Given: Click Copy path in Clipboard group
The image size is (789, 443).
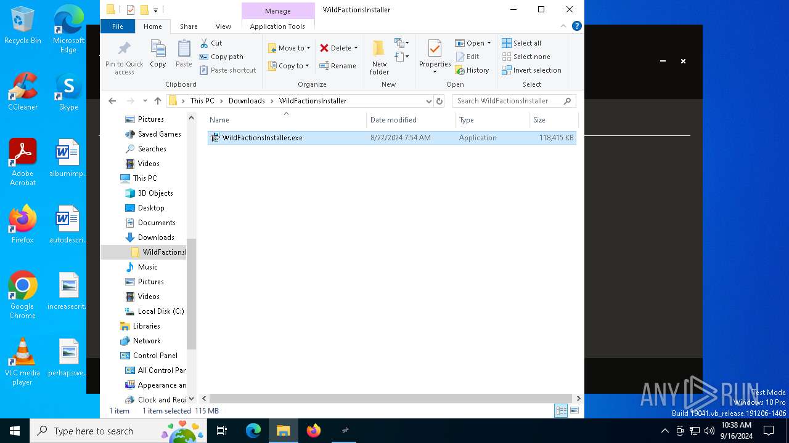Looking at the screenshot, I should coord(221,57).
